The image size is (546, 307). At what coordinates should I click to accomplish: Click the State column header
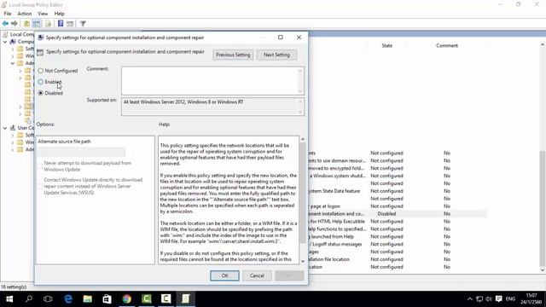pos(386,45)
